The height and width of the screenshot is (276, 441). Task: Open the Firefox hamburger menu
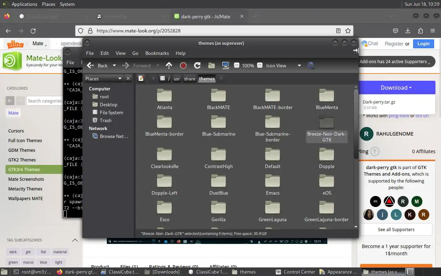tap(433, 31)
